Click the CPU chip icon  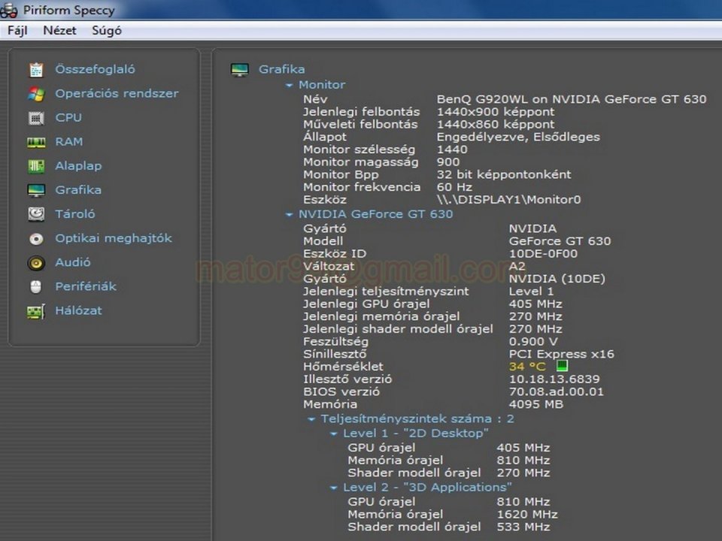pyautogui.click(x=36, y=118)
